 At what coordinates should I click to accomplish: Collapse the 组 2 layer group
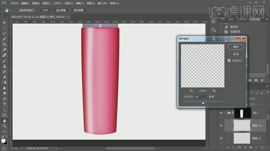pyautogui.click(x=226, y=113)
